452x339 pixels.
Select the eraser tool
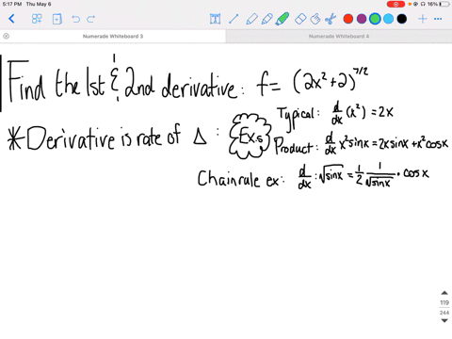click(300, 19)
